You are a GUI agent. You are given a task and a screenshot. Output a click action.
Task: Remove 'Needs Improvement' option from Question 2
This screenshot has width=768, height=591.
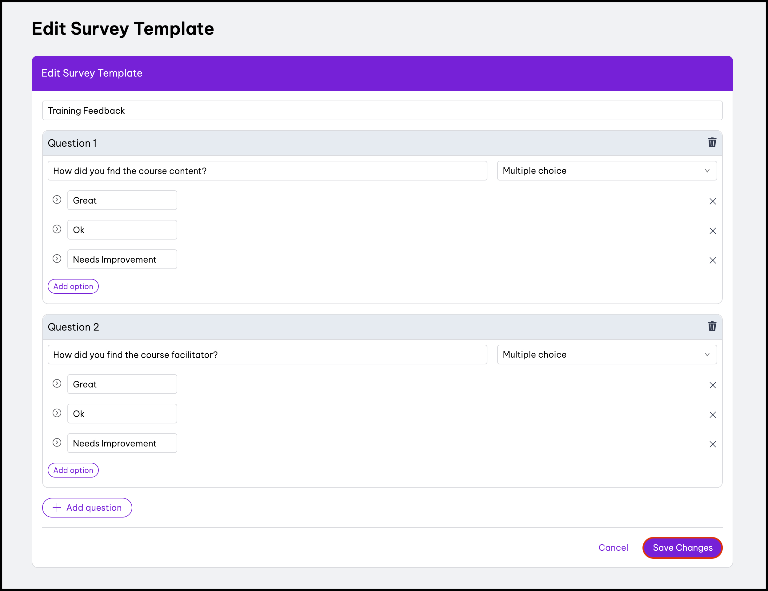tap(712, 444)
